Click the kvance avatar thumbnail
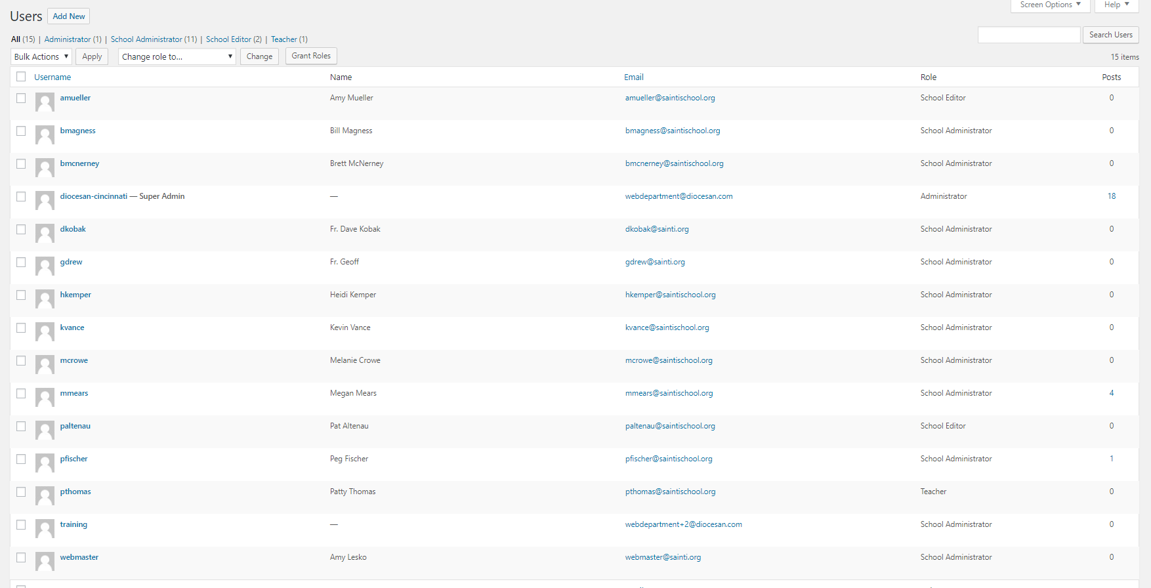1151x588 pixels. pyautogui.click(x=45, y=331)
